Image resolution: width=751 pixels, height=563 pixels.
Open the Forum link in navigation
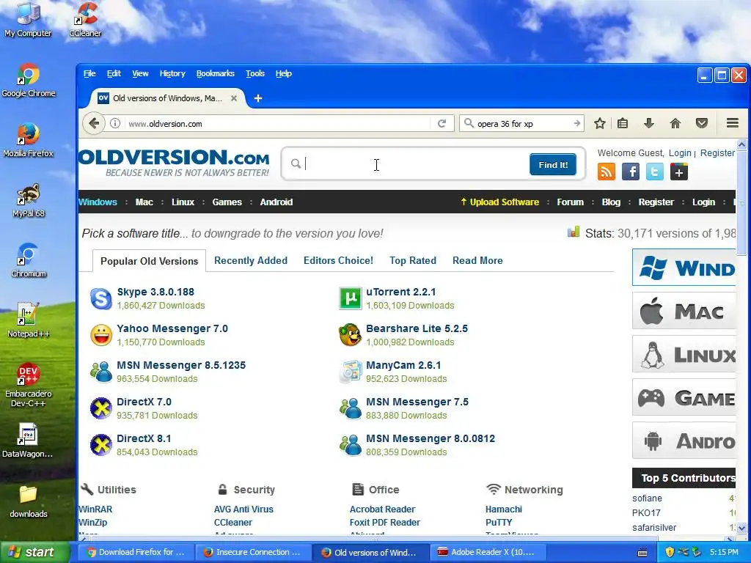click(x=570, y=202)
